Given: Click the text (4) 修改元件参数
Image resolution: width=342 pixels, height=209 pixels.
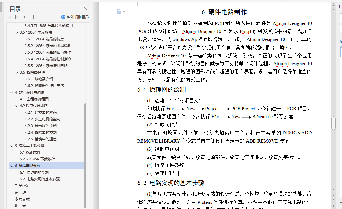Looking at the screenshot, I should [165, 165].
